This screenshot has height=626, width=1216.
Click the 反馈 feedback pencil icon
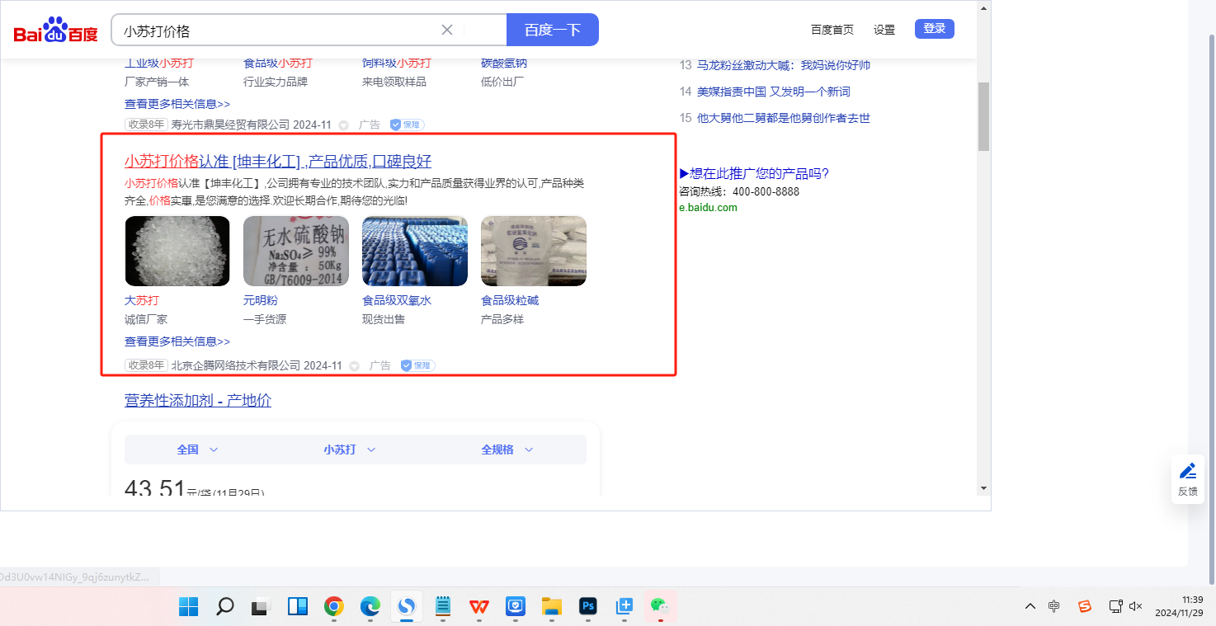(x=1187, y=472)
